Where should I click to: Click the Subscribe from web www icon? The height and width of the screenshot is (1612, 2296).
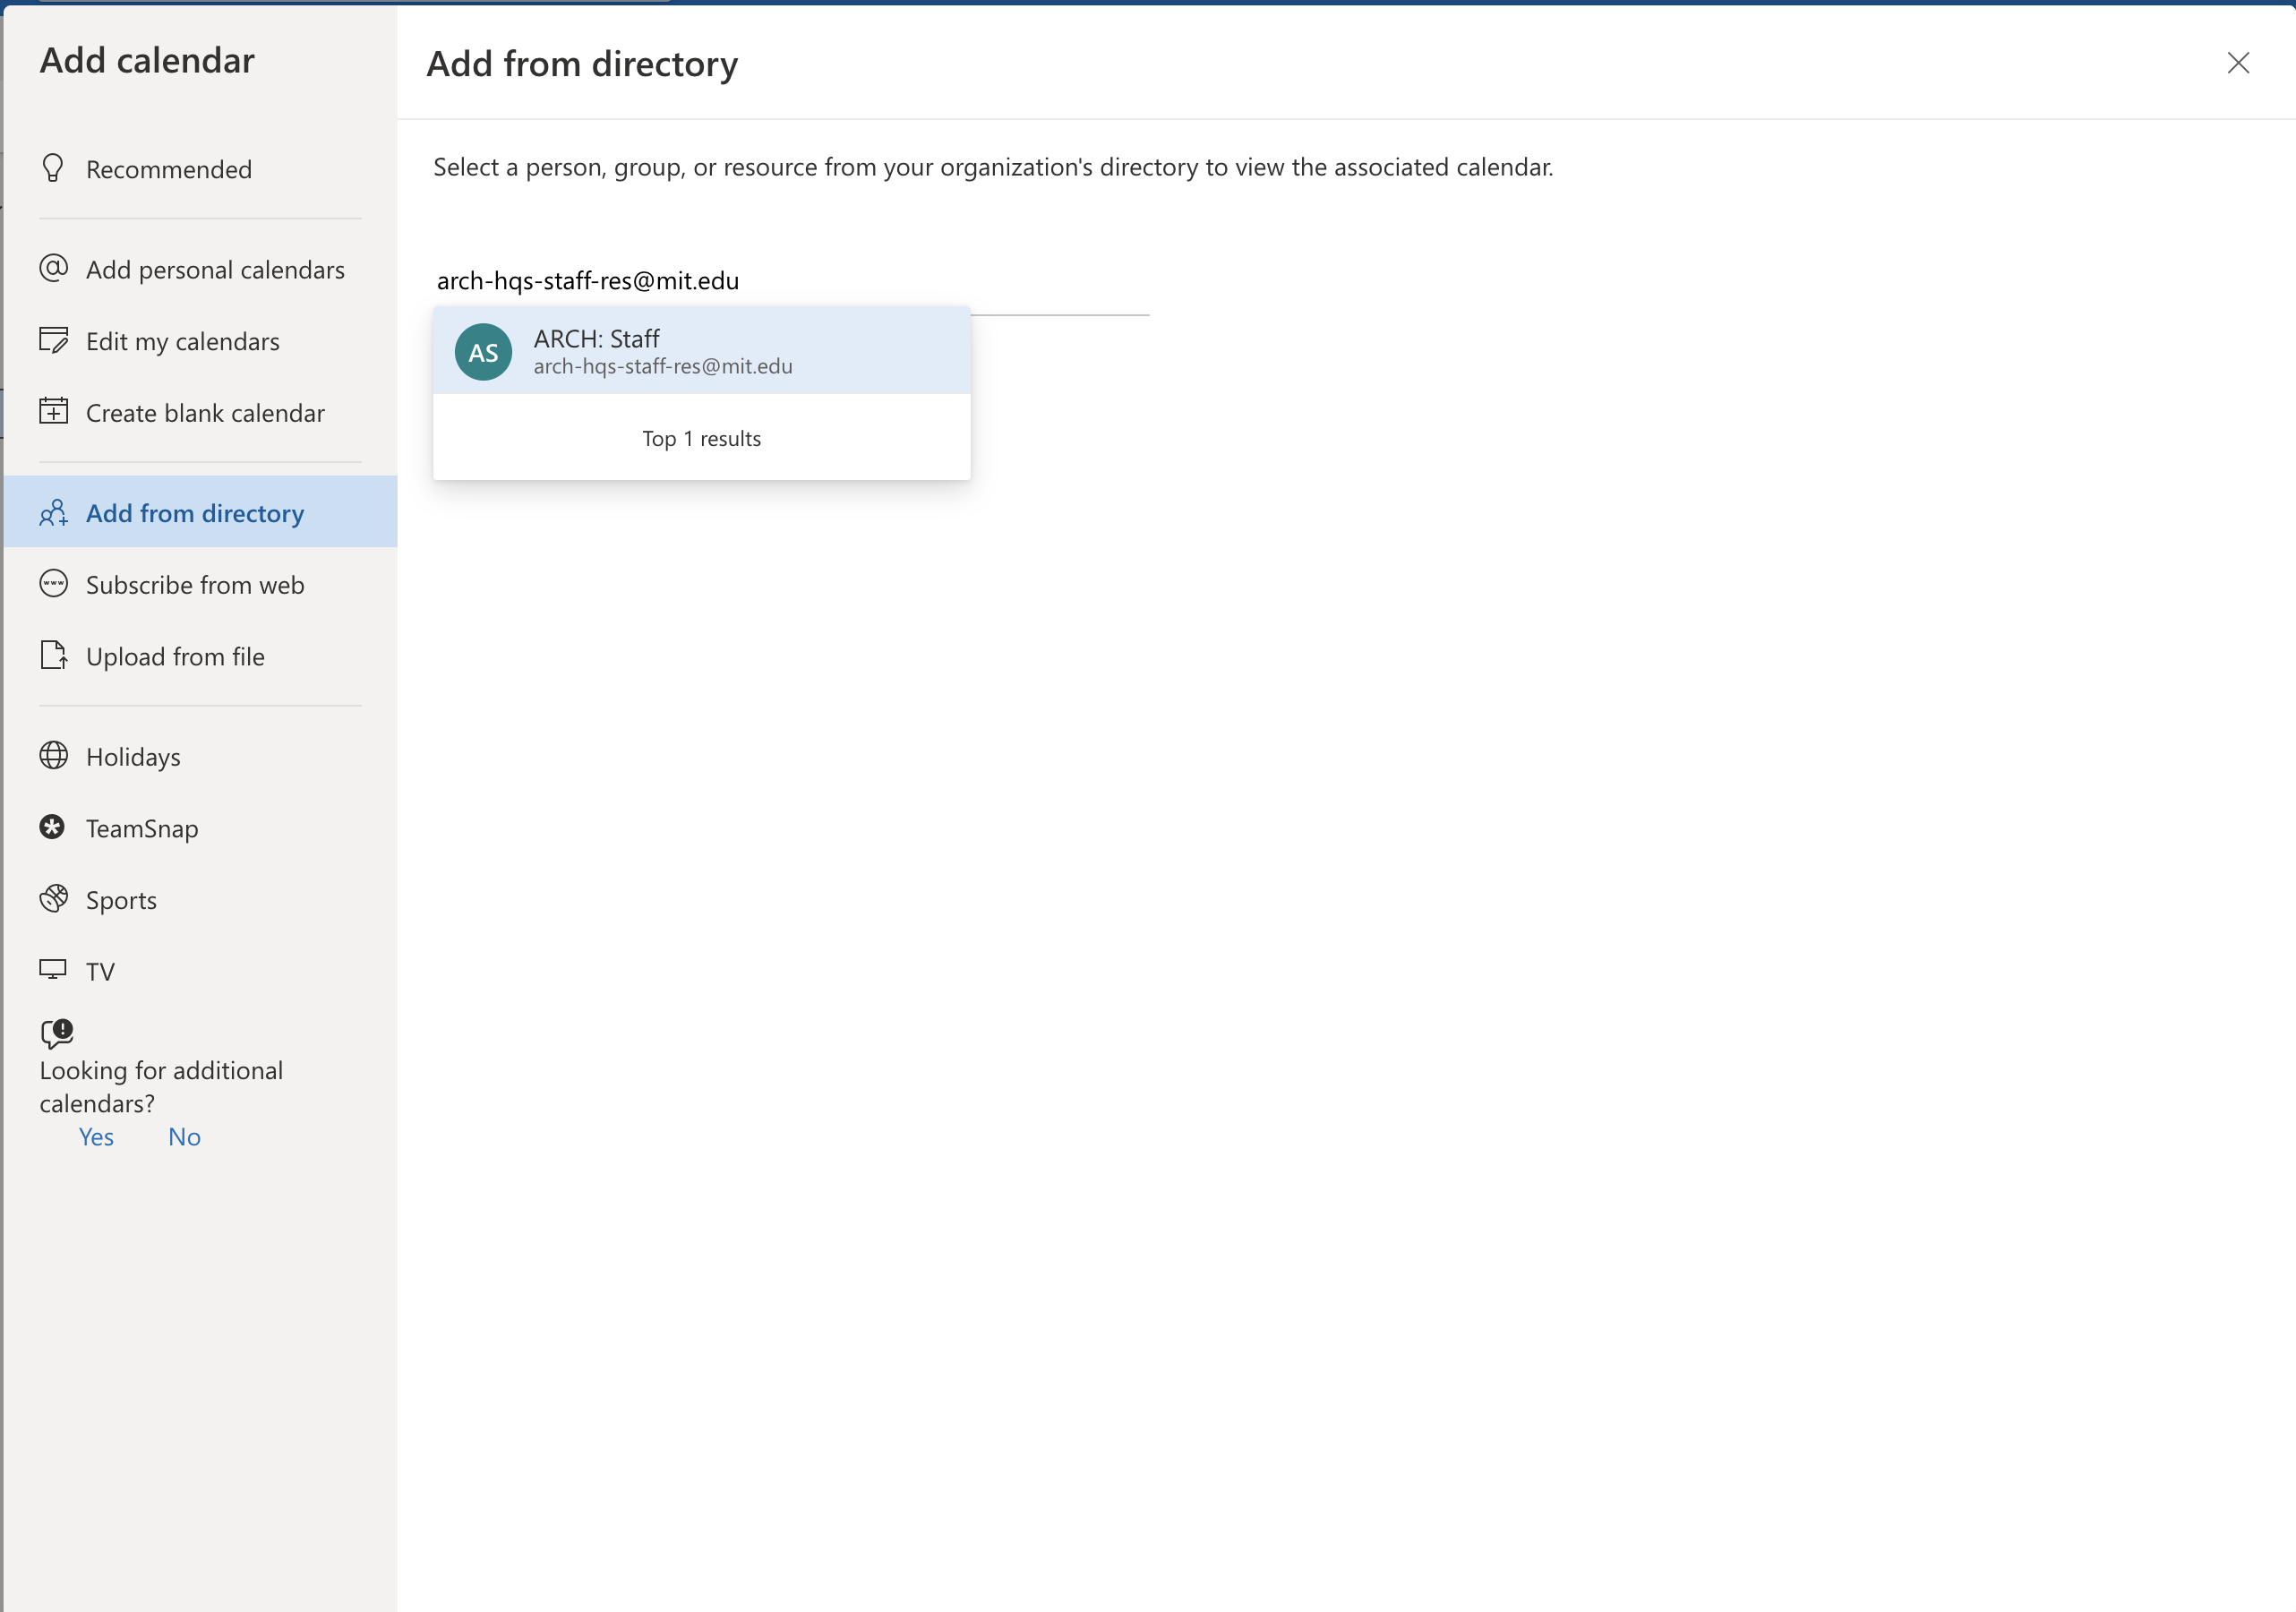[53, 584]
